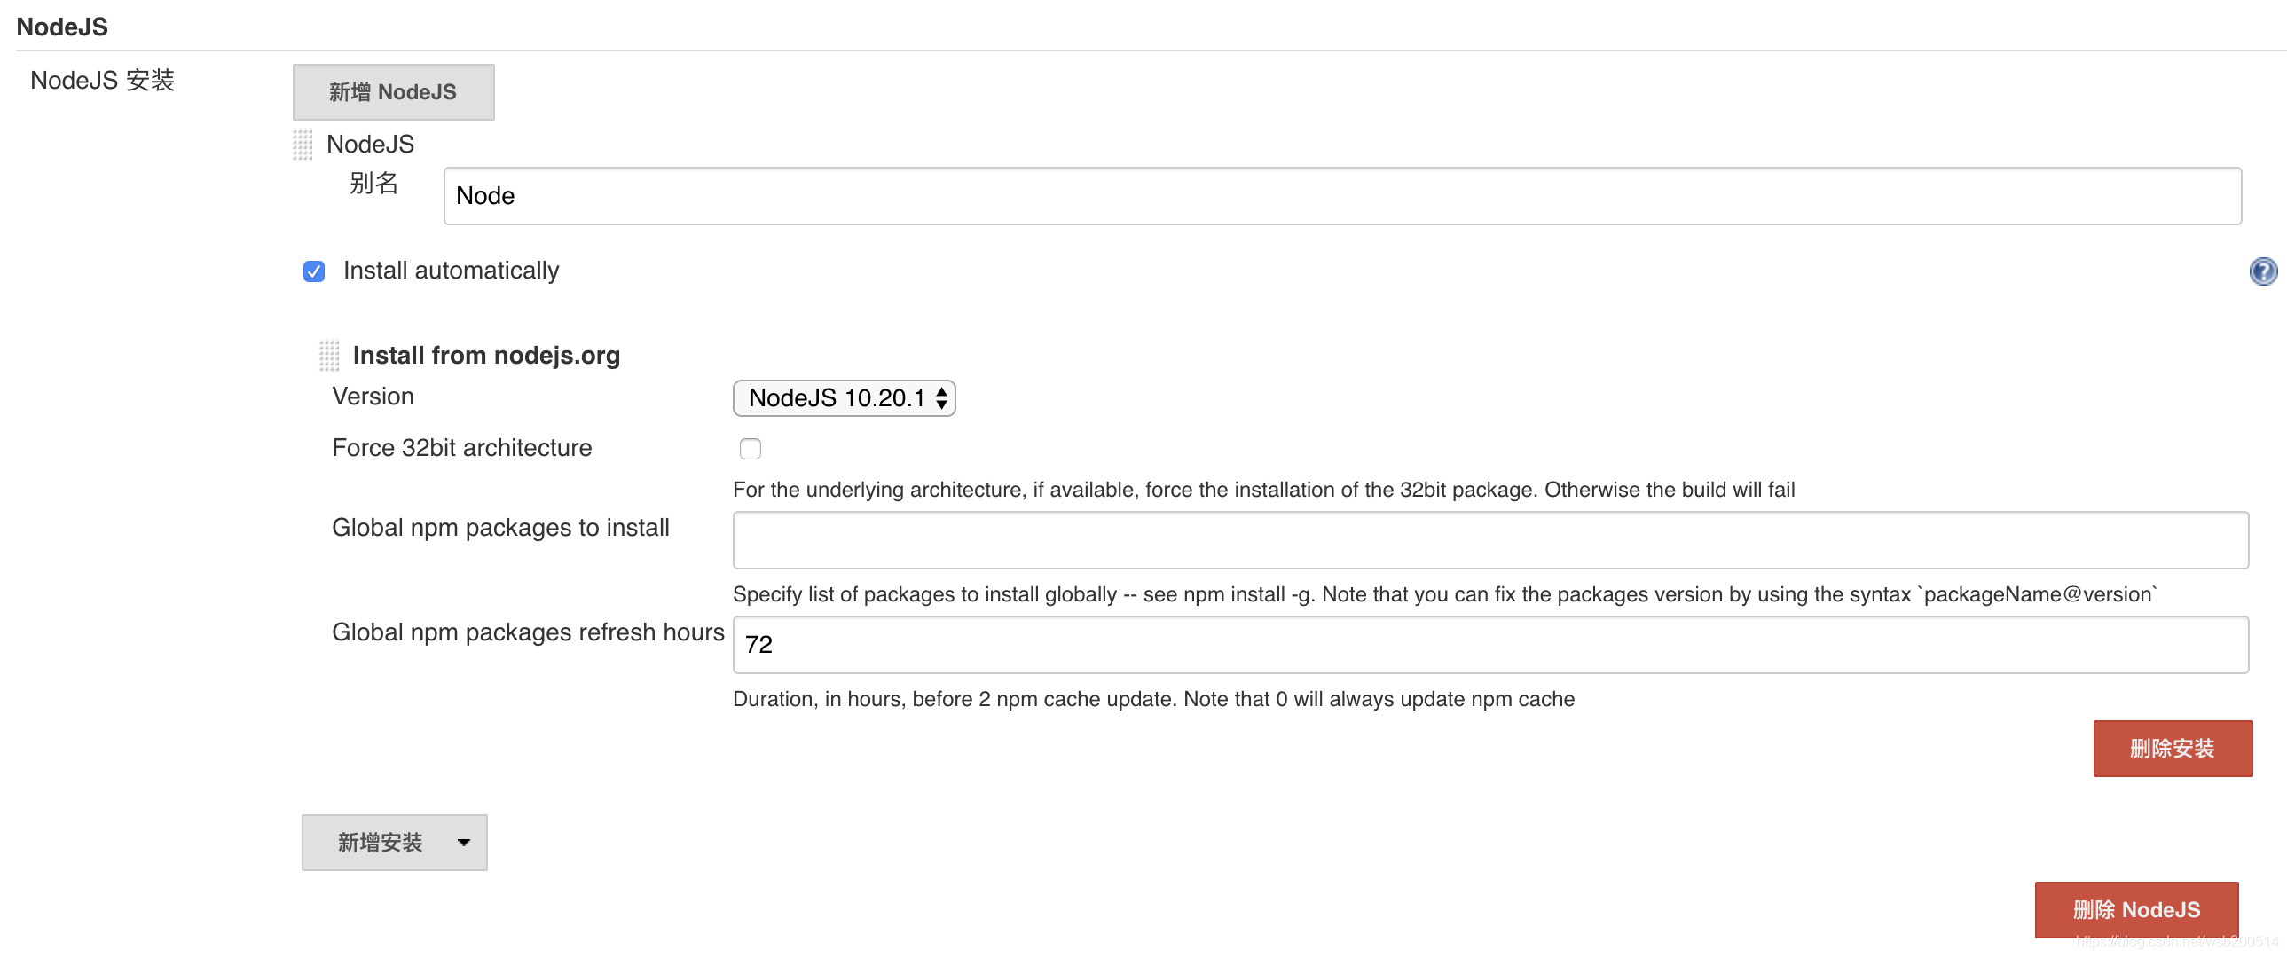Click the Install from nodejs.org heading
This screenshot has width=2287, height=958.
click(x=486, y=355)
